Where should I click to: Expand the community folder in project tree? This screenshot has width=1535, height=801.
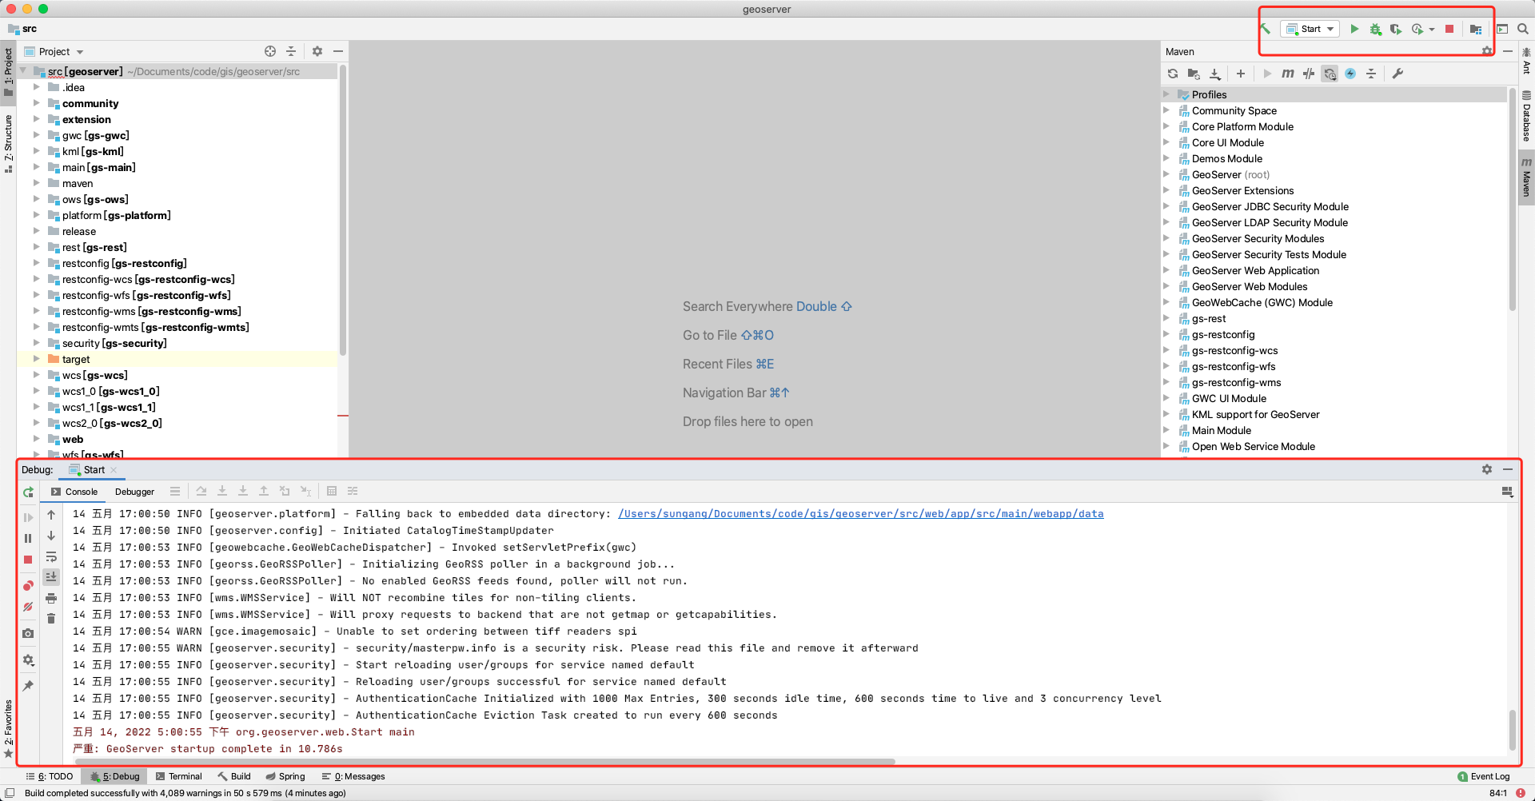(x=36, y=103)
